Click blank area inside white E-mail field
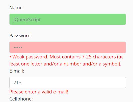Image resolution: width=133 pixels, height=102 pixels. pos(74,82)
